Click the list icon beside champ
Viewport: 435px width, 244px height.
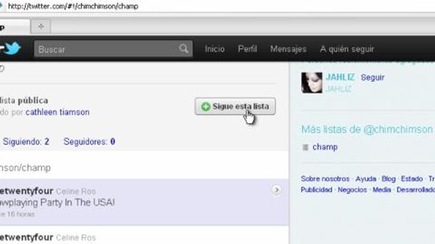point(305,147)
